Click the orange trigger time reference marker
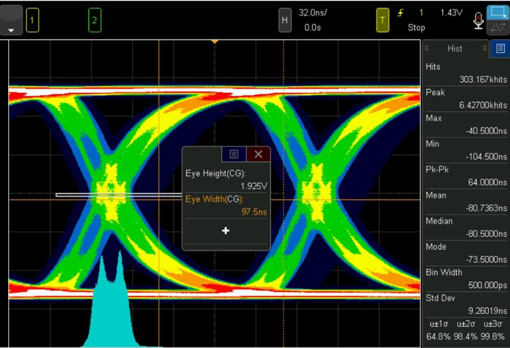Viewport: 510px width, 348px height. [x=214, y=41]
